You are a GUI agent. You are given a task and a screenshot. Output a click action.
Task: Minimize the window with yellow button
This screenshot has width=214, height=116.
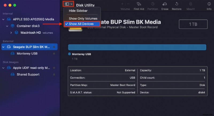[10, 5]
